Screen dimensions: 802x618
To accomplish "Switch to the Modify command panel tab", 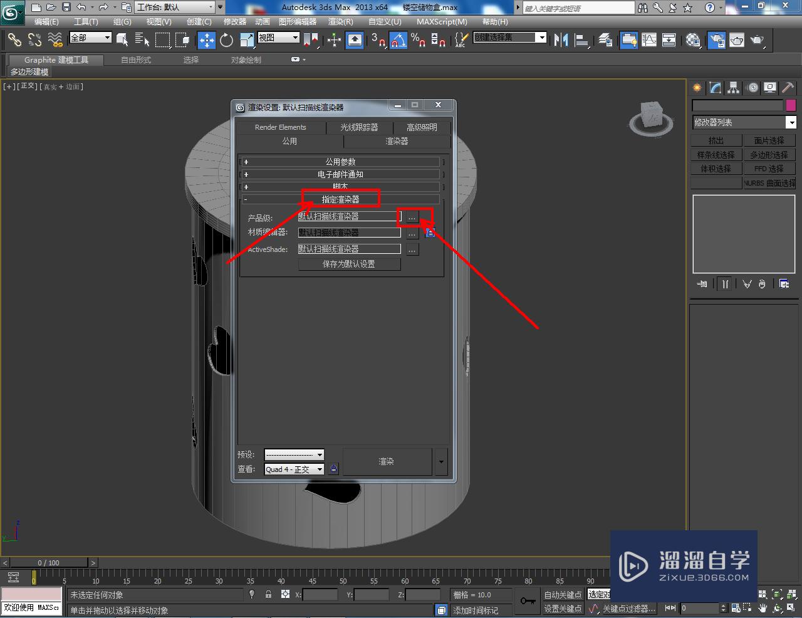I will tap(716, 88).
